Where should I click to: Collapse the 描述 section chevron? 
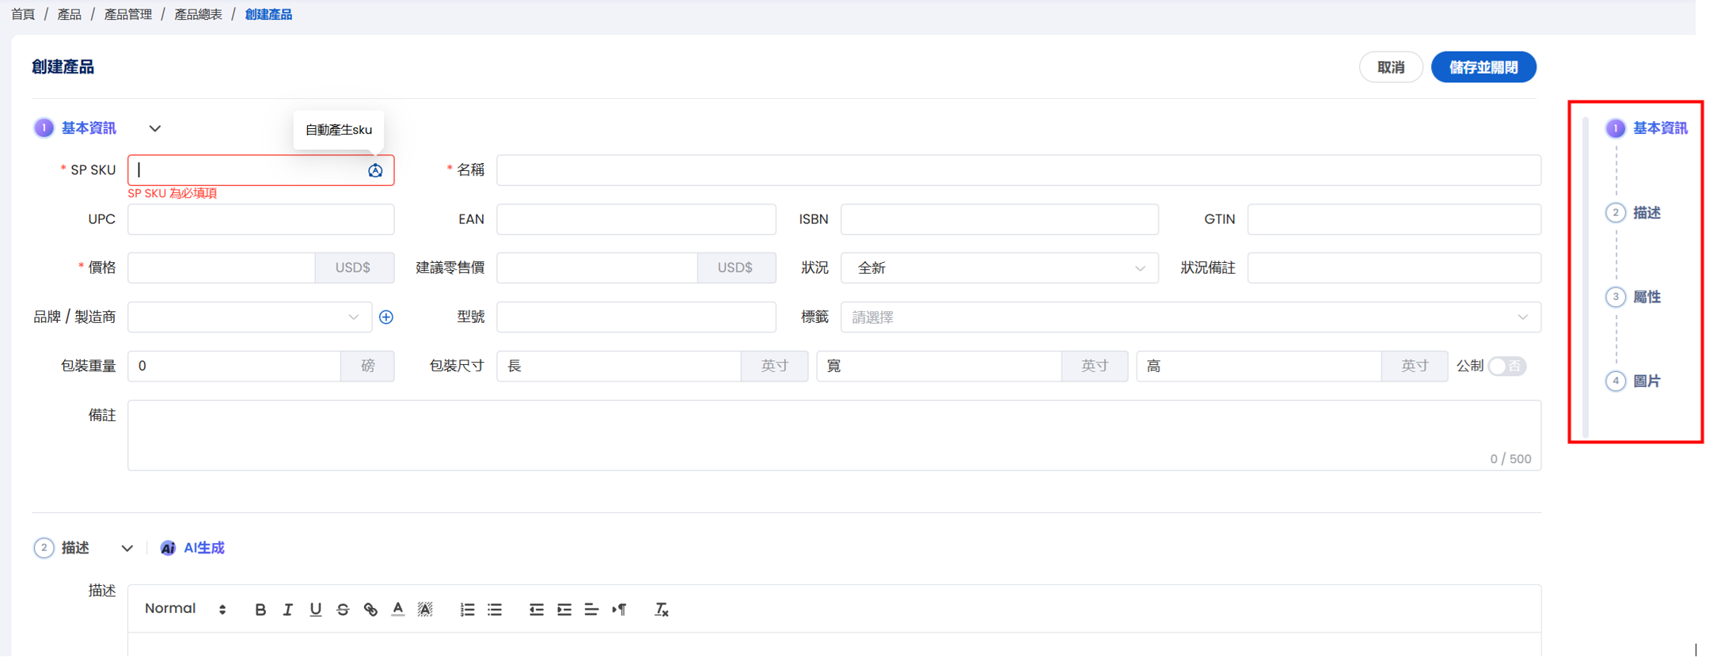[x=127, y=548]
